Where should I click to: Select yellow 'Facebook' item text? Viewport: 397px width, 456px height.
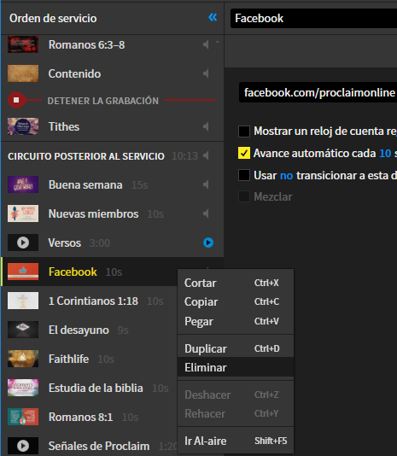point(73,272)
